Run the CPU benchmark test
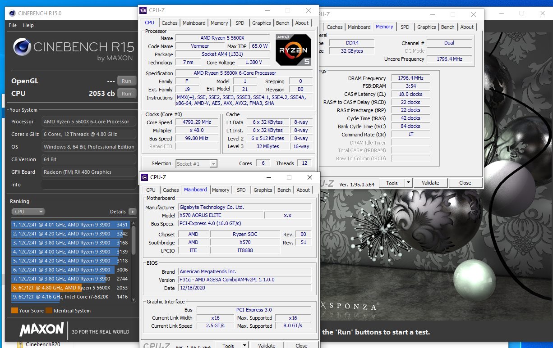 (x=126, y=94)
